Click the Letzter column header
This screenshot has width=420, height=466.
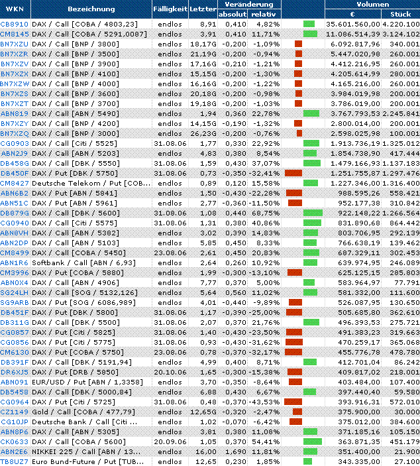pos(203,9)
